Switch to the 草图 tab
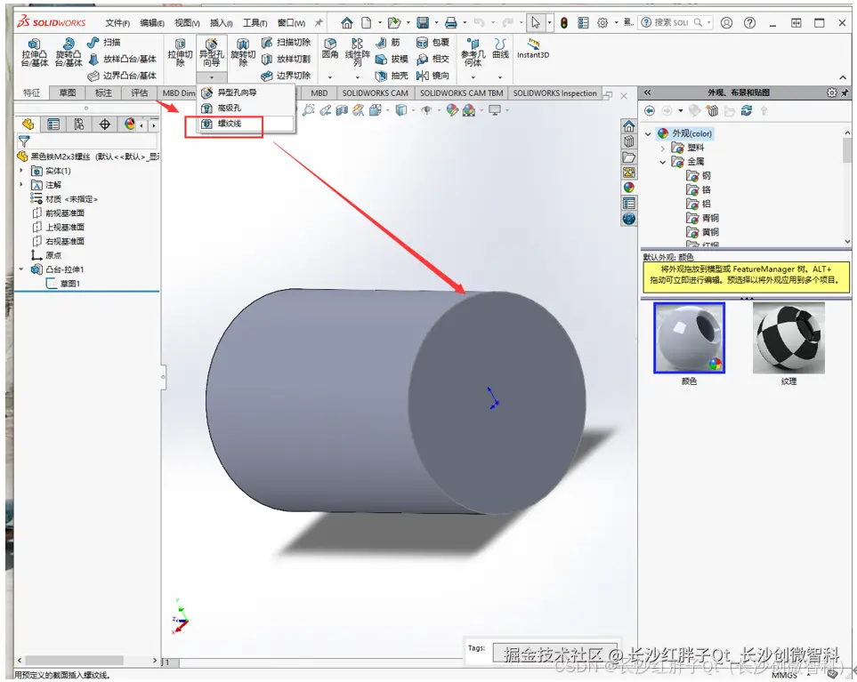Screen dimensions: 857x682 [x=68, y=92]
